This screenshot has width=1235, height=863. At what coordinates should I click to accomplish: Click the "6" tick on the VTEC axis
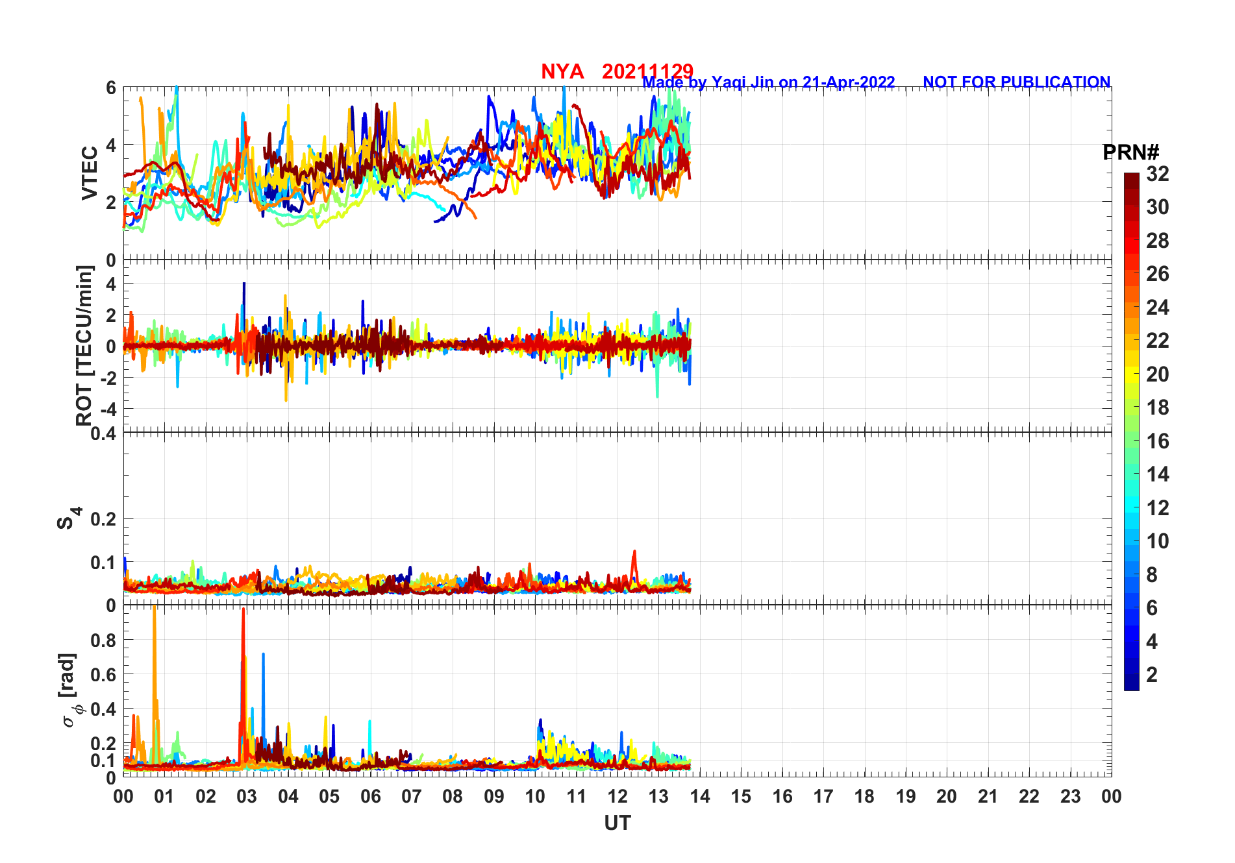[x=110, y=88]
